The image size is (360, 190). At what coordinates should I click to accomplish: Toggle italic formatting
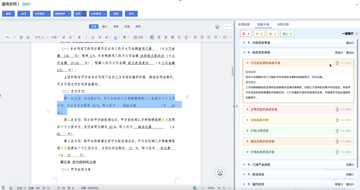tap(86, 37)
